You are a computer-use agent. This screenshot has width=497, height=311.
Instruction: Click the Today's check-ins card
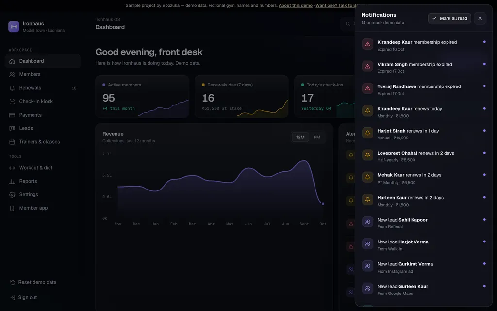tap(325, 97)
